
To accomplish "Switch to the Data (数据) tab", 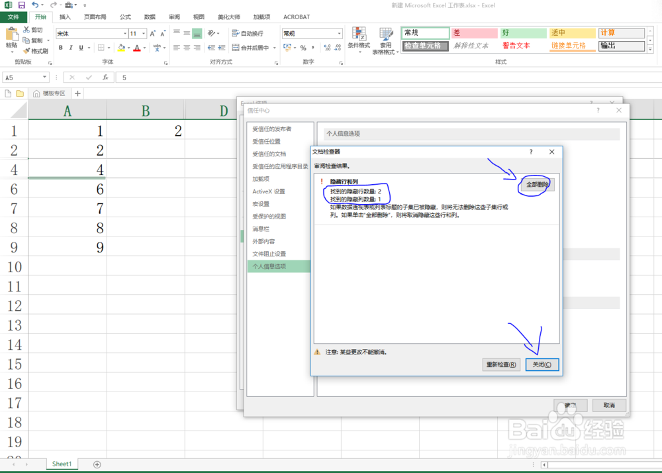I will 150,17.
